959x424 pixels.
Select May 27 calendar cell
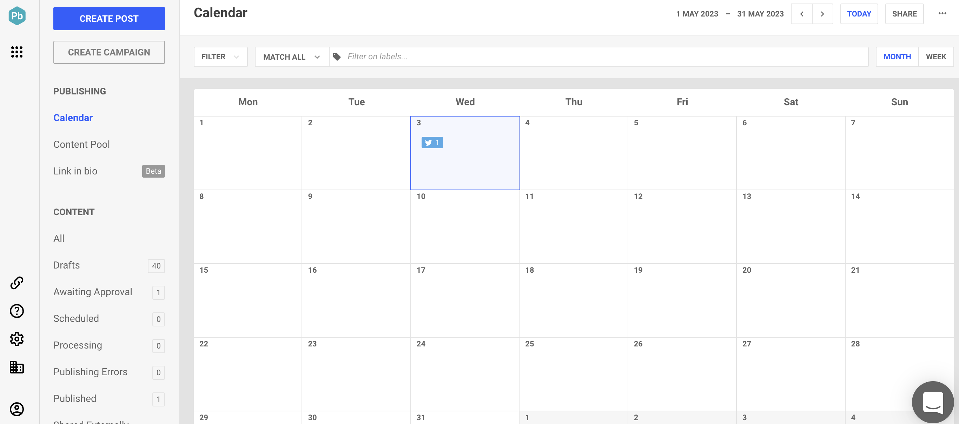pos(791,374)
